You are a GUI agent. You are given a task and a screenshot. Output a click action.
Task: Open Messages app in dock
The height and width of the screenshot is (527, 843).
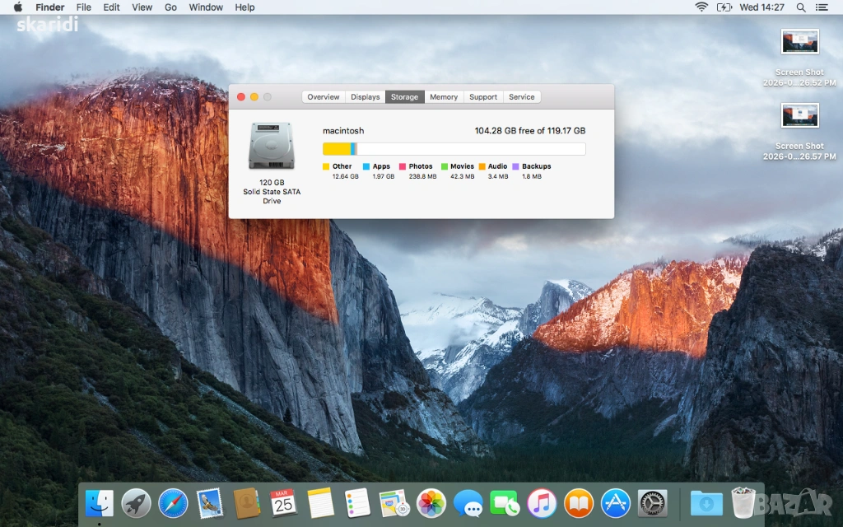(x=468, y=502)
